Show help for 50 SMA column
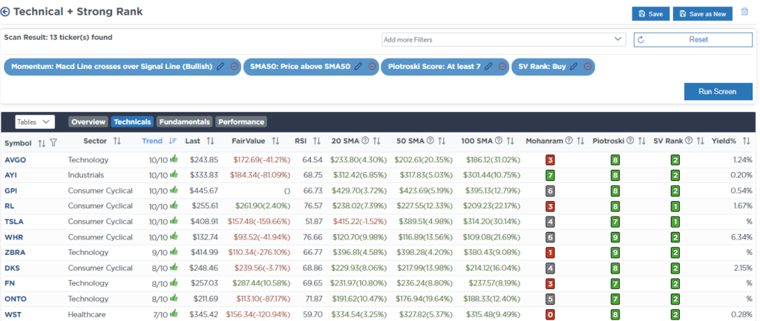 click(430, 141)
